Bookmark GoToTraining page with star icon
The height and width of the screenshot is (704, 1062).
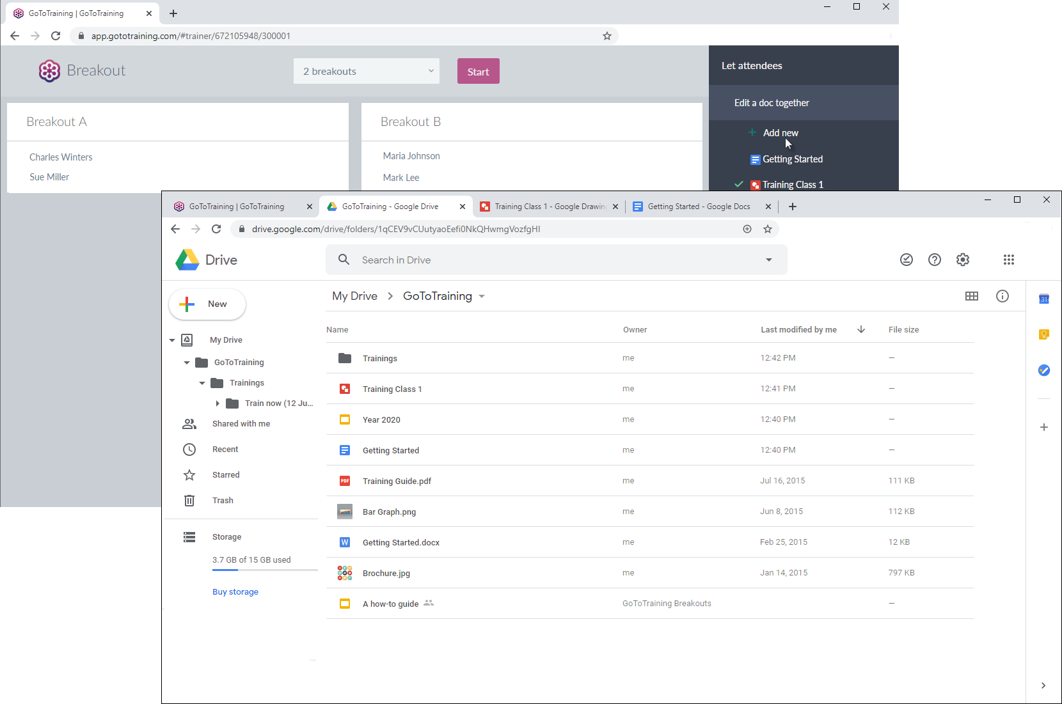pyautogui.click(x=607, y=36)
